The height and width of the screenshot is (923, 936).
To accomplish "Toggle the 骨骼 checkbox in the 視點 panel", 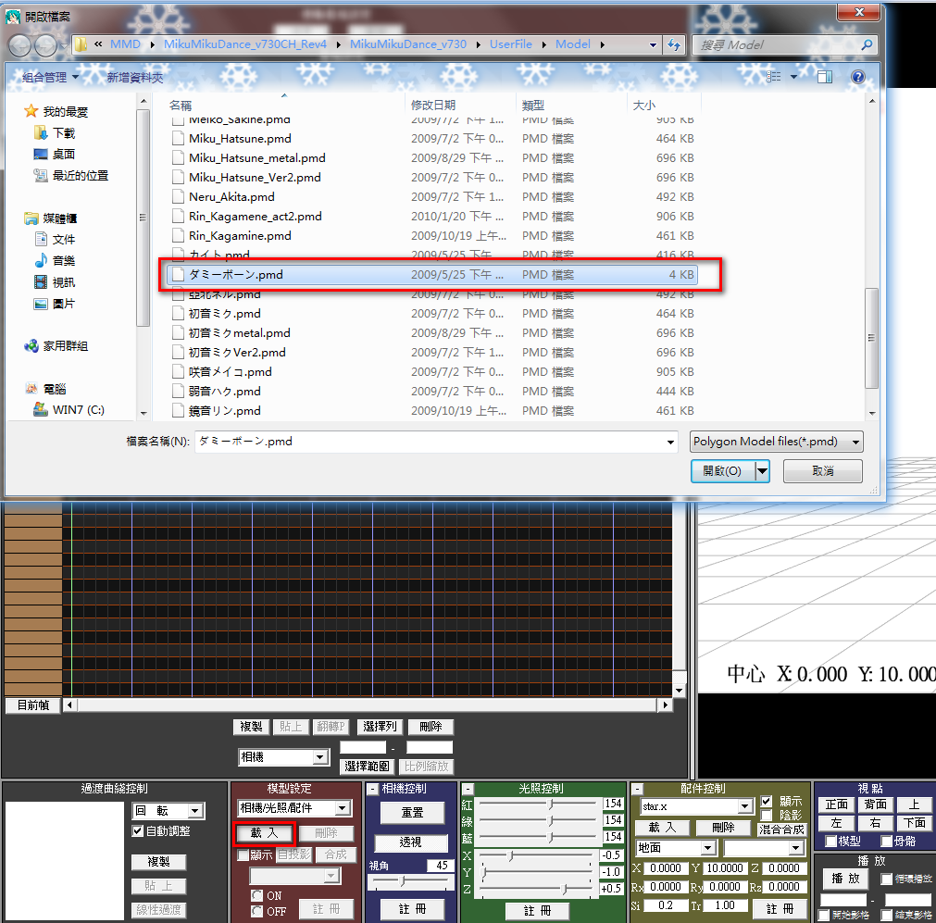I will coord(886,842).
